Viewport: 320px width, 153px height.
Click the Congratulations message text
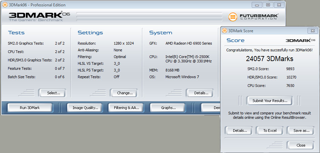pos(269,50)
